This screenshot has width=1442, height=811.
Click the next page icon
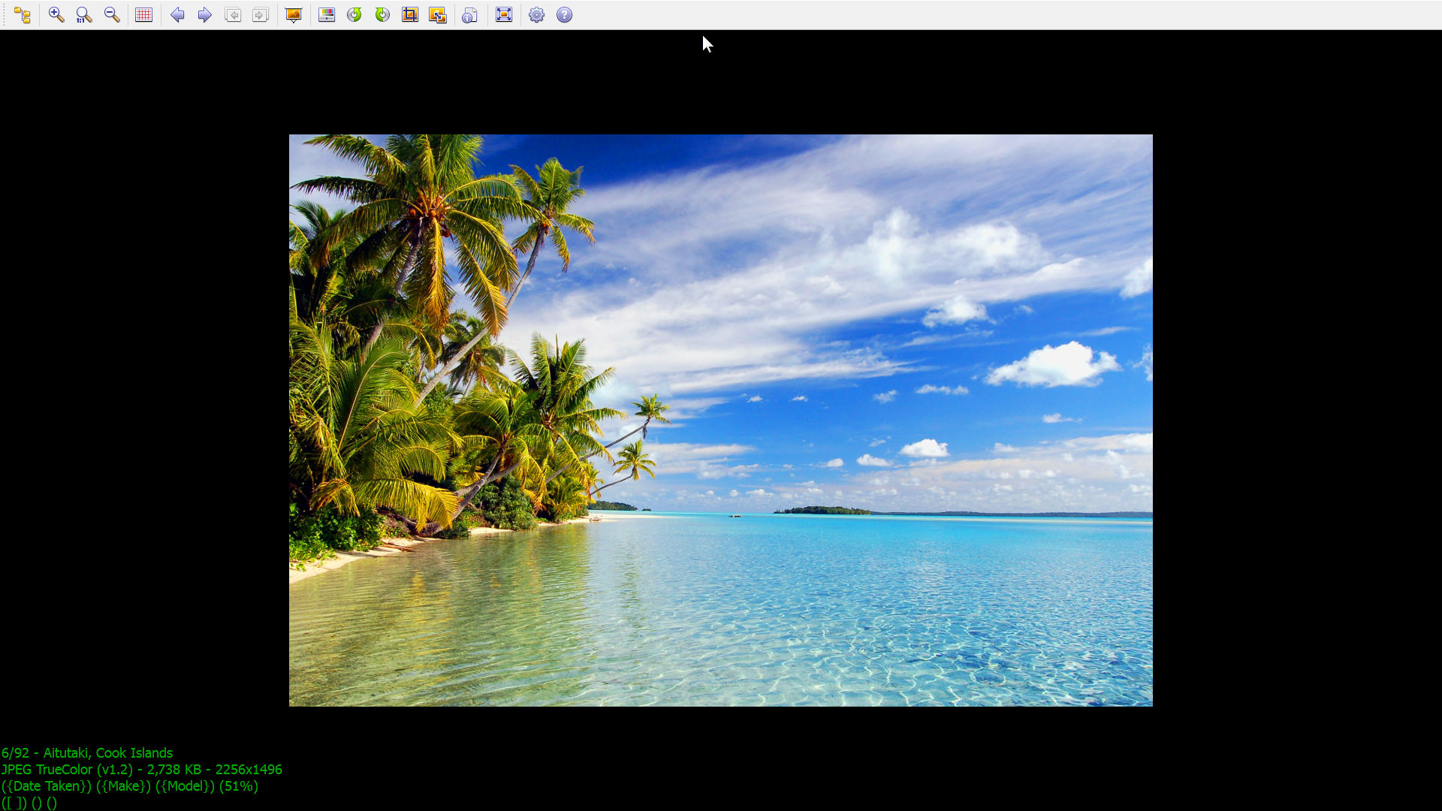260,15
